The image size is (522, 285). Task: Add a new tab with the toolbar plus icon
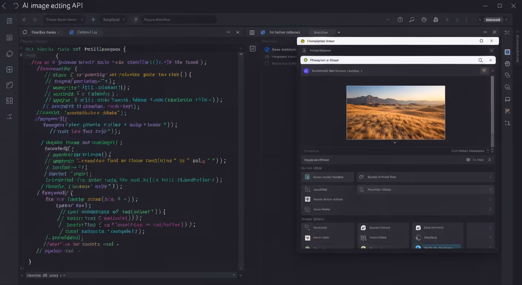click(x=93, y=20)
